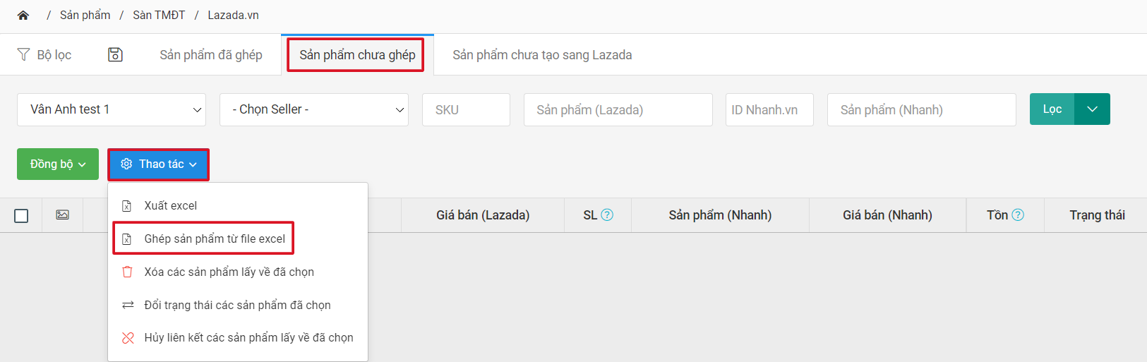Viewport: 1147px width, 362px height.
Task: Choose Xuất excel from the menu
Action: 170,206
